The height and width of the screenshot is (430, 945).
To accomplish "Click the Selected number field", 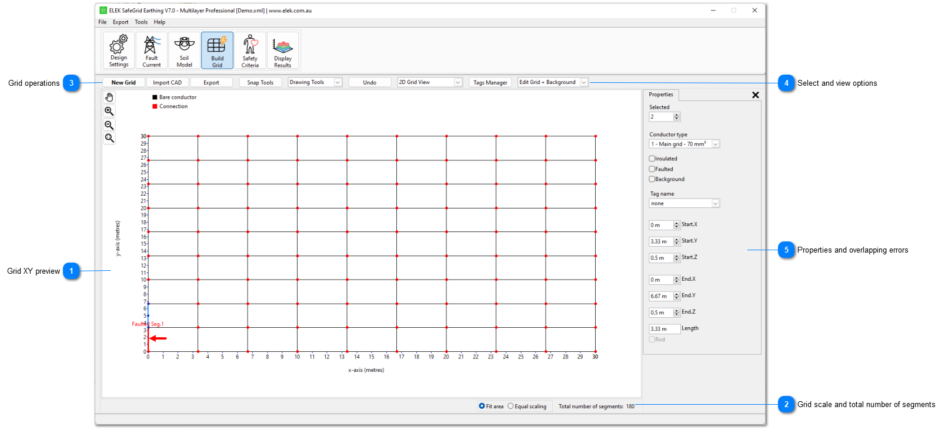I will [661, 117].
